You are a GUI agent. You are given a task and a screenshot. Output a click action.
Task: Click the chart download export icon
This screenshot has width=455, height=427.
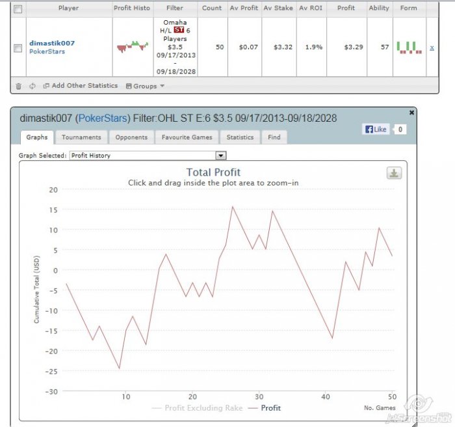click(394, 173)
